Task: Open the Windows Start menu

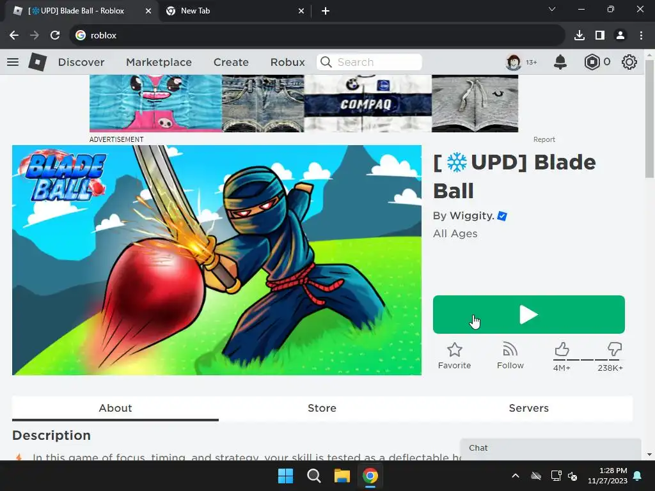Action: tap(286, 476)
